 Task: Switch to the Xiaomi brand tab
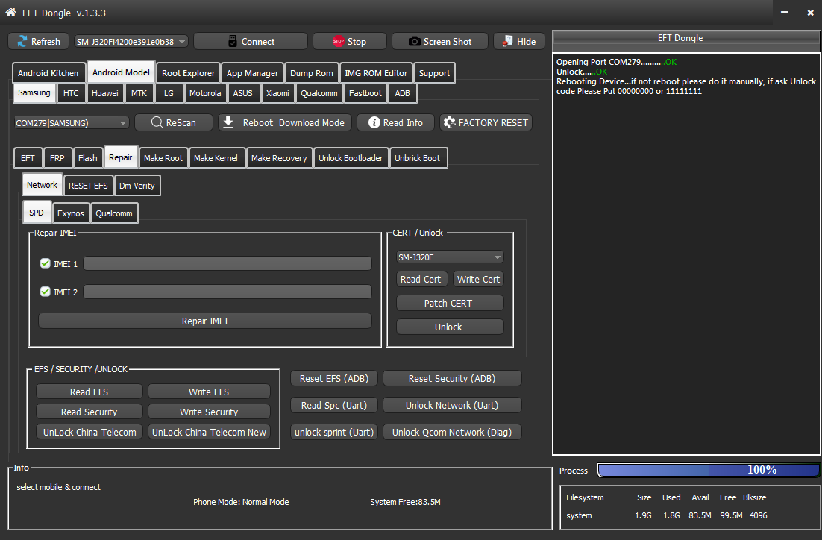pyautogui.click(x=277, y=92)
